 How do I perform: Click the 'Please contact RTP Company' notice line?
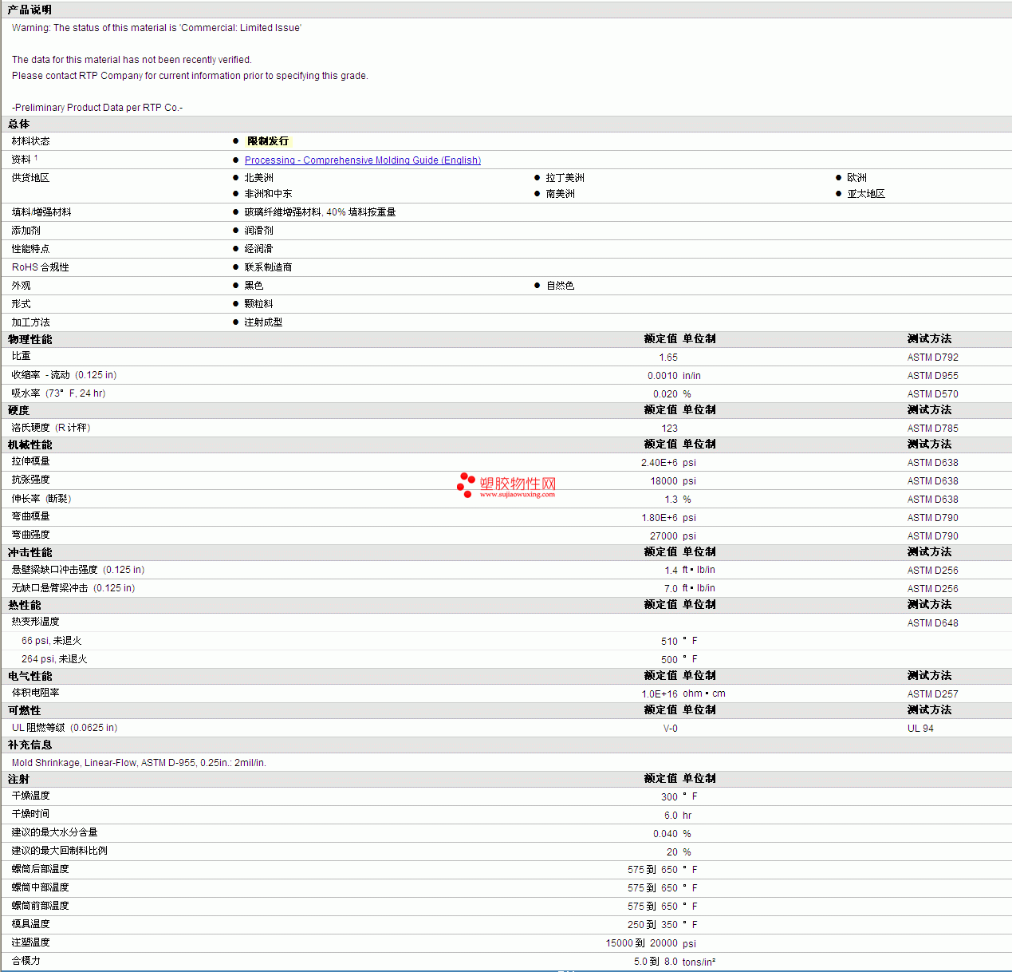[190, 76]
